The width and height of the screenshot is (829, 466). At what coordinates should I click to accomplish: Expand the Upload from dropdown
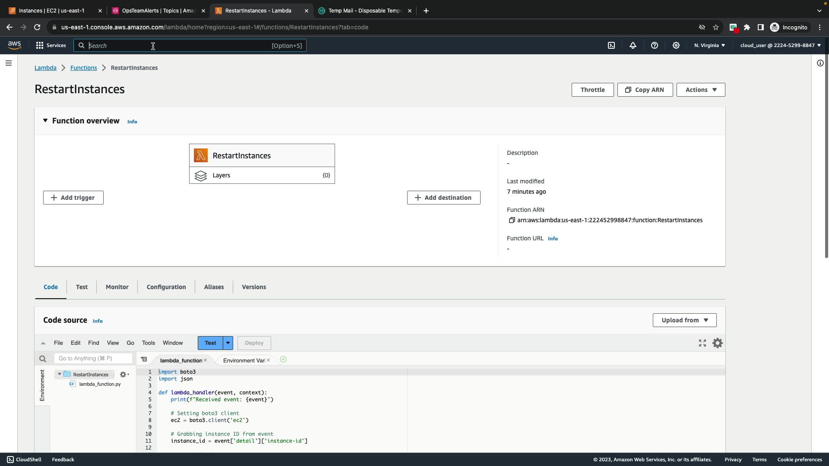(684, 320)
